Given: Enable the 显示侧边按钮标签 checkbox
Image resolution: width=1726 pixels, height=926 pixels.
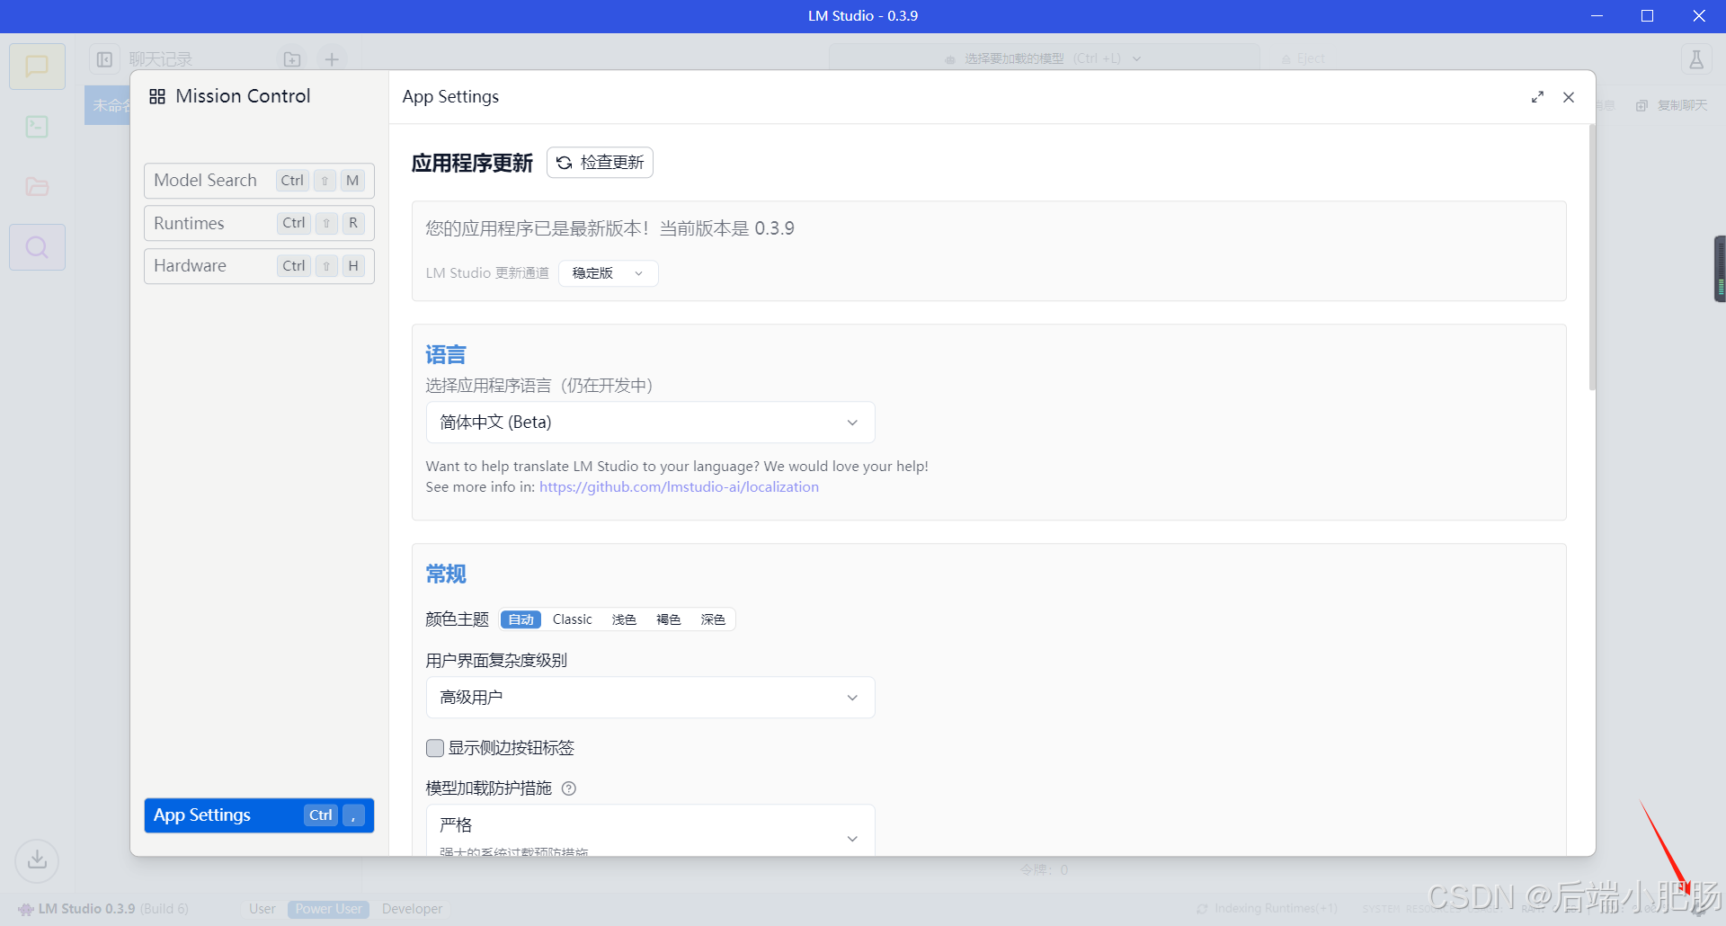Looking at the screenshot, I should pos(435,747).
